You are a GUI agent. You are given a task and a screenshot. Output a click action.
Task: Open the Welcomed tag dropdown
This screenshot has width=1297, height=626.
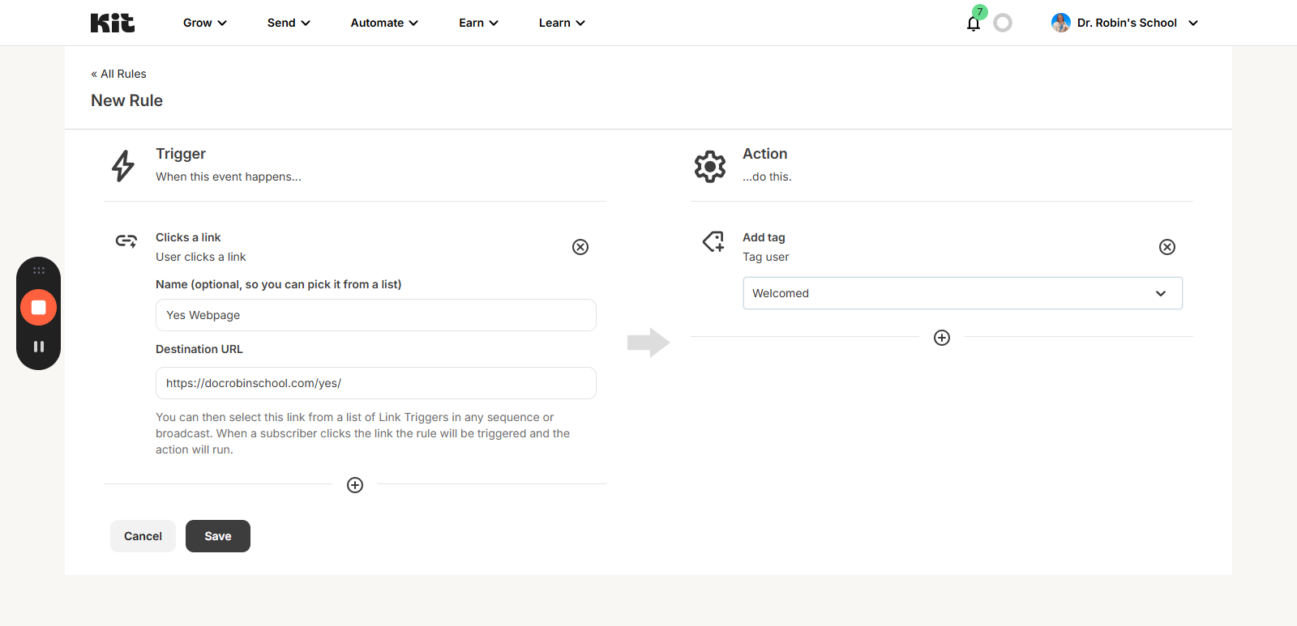click(x=962, y=293)
